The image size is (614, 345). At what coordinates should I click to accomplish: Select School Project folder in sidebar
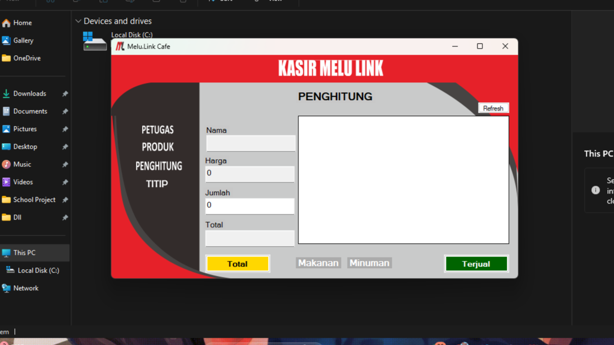[x=34, y=200]
